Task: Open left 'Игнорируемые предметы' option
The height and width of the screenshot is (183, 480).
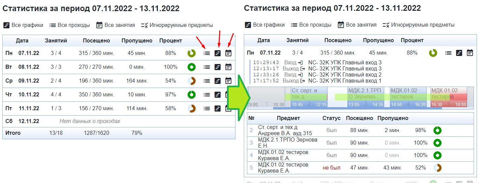Action: (177, 25)
